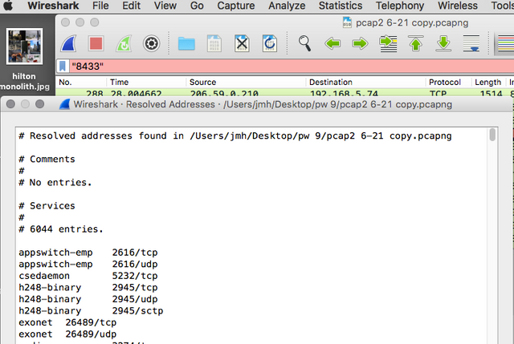
Task: Select packet 288 row in packet list
Action: tap(284, 92)
